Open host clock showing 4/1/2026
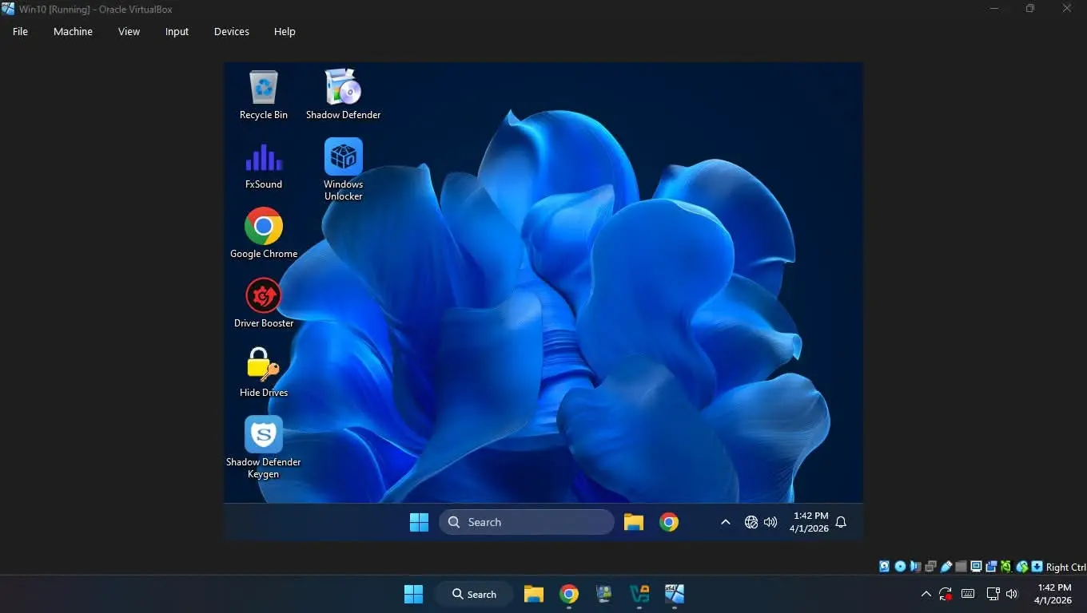 [x=1053, y=594]
